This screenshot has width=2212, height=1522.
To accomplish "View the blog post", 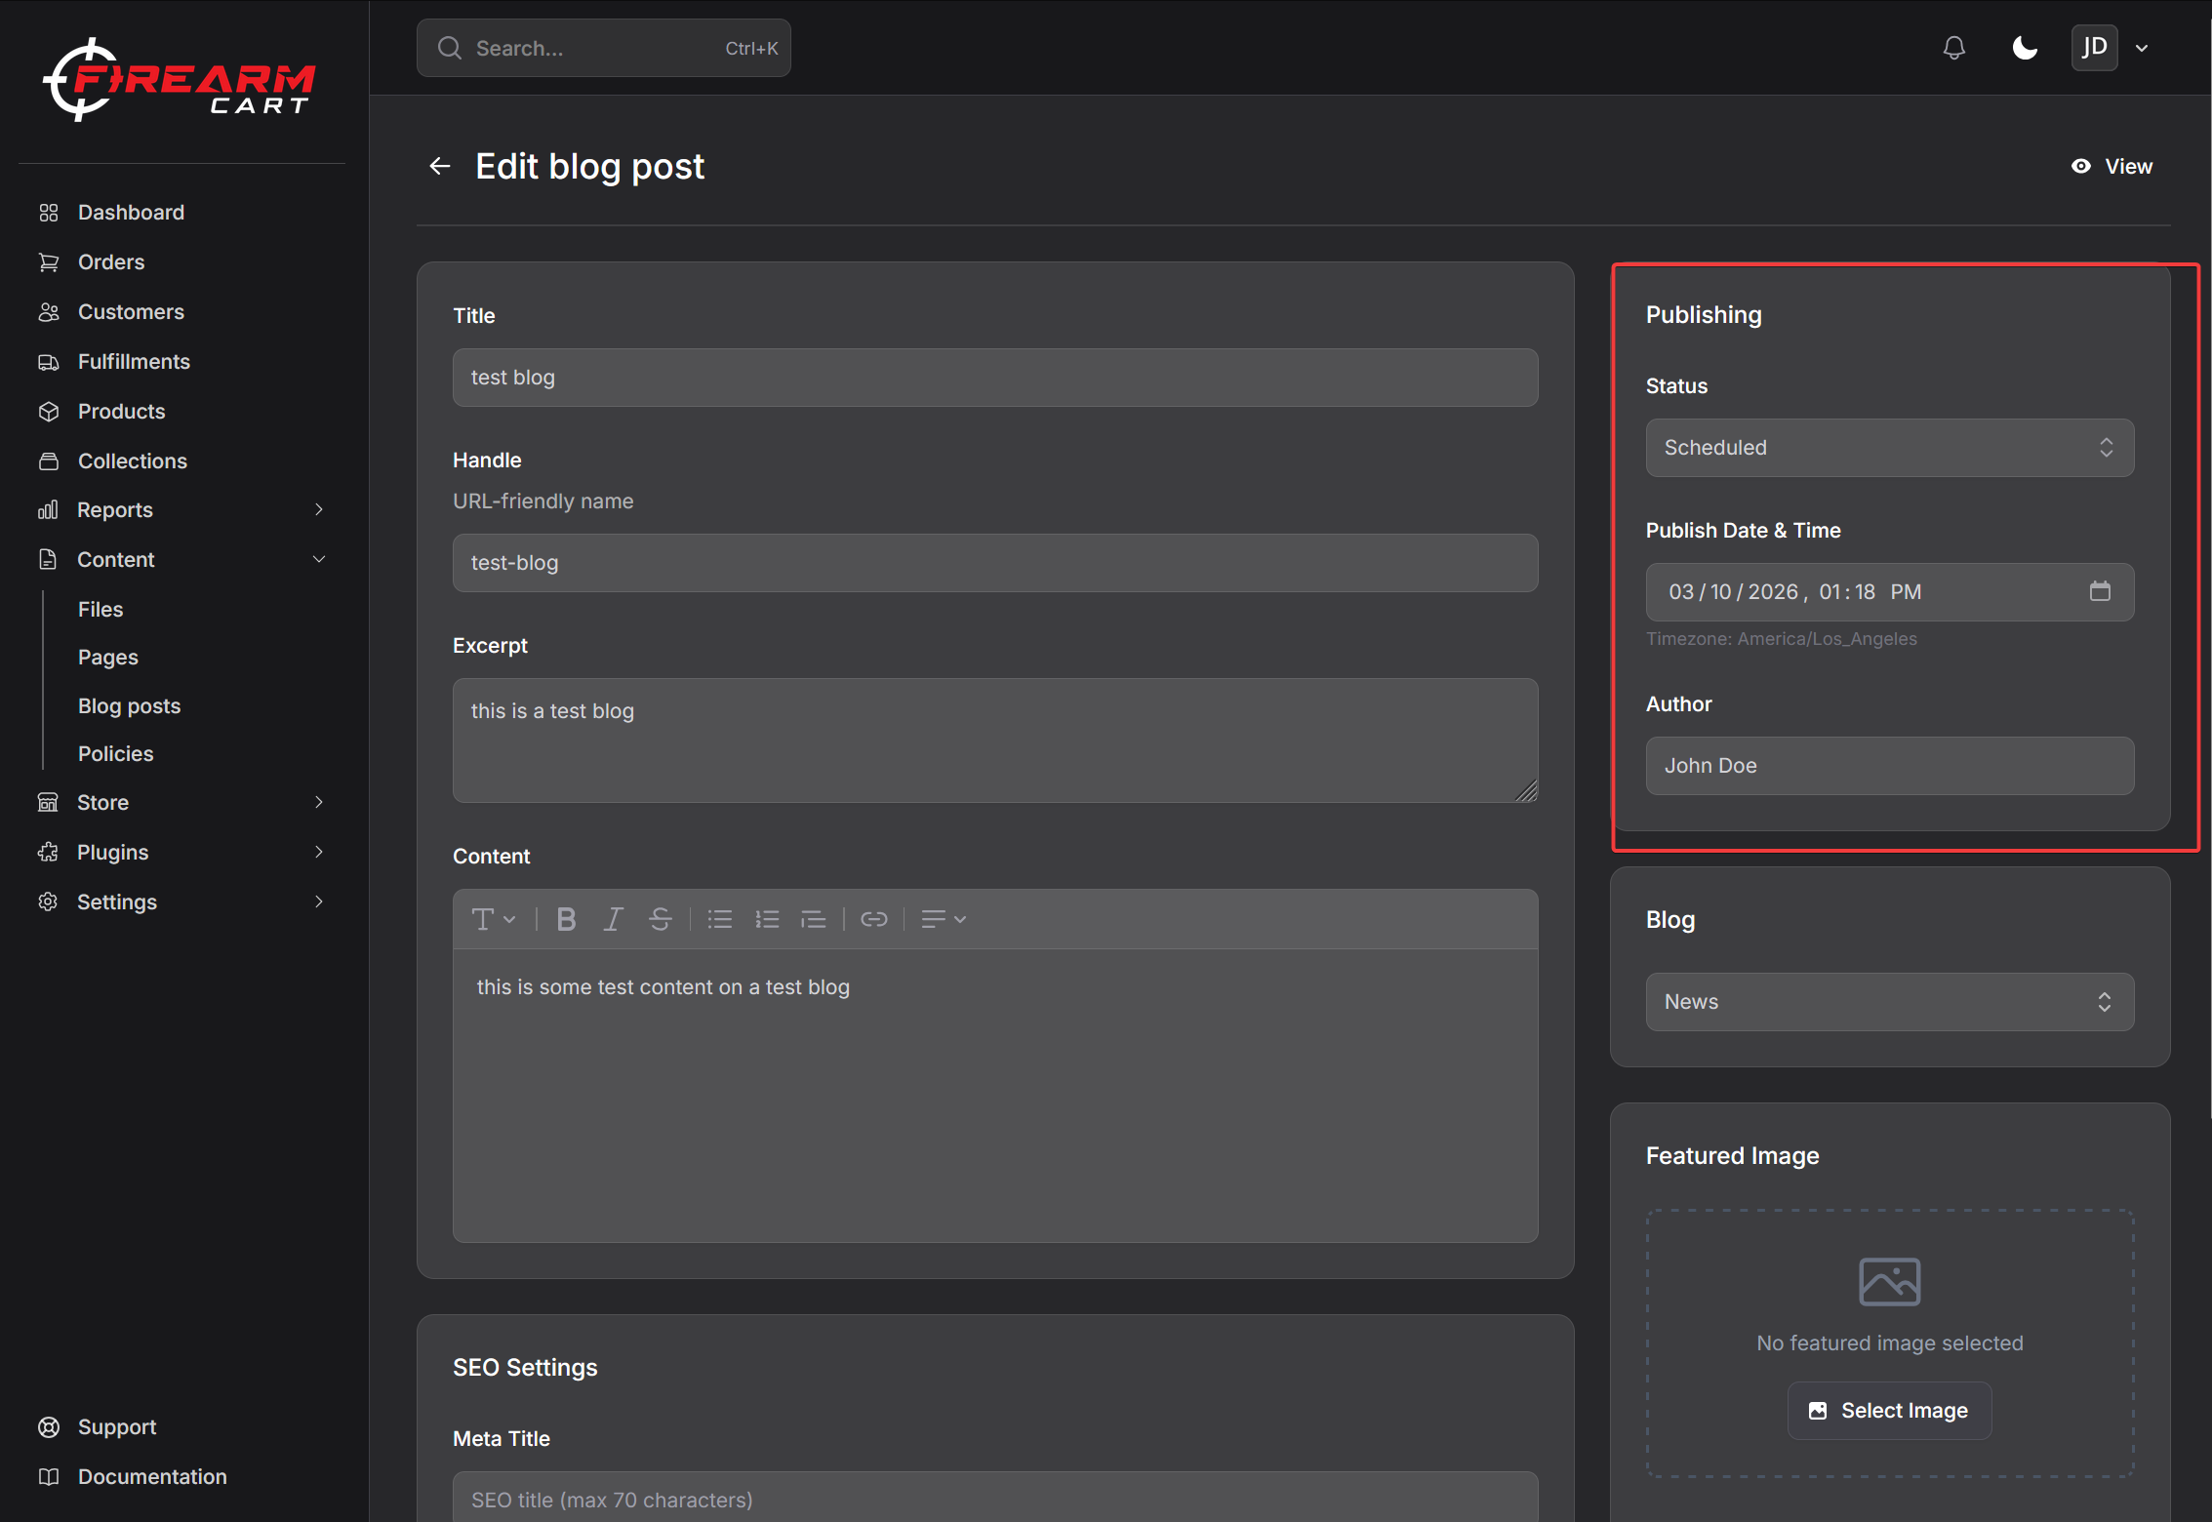I will [x=2111, y=166].
